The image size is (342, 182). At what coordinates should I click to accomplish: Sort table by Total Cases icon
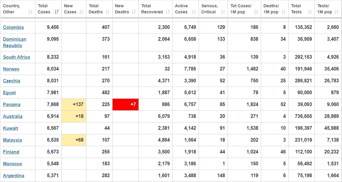pyautogui.click(x=56, y=12)
